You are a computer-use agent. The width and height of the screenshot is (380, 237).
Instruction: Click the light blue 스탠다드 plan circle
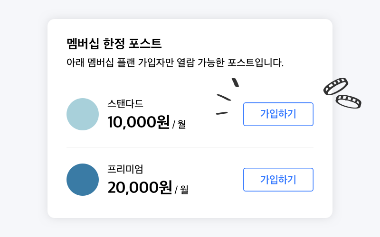point(83,114)
